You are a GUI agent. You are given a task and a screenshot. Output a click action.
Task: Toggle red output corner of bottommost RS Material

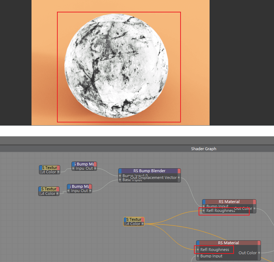(x=259, y=243)
